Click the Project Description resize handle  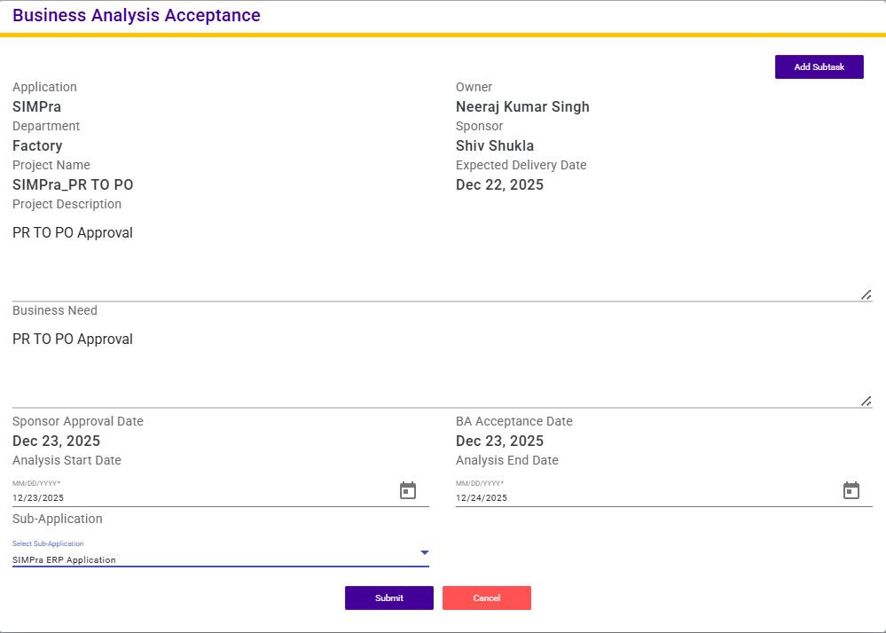(x=866, y=294)
